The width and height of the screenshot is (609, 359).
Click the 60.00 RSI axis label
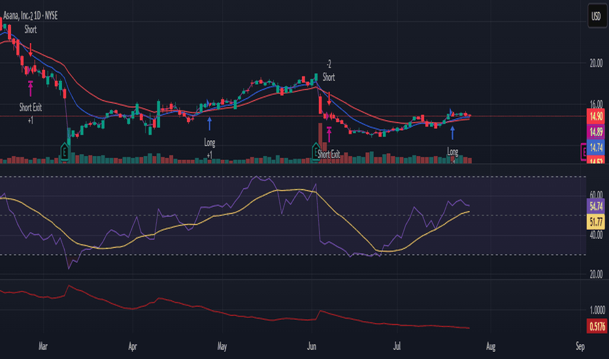pyautogui.click(x=596, y=194)
